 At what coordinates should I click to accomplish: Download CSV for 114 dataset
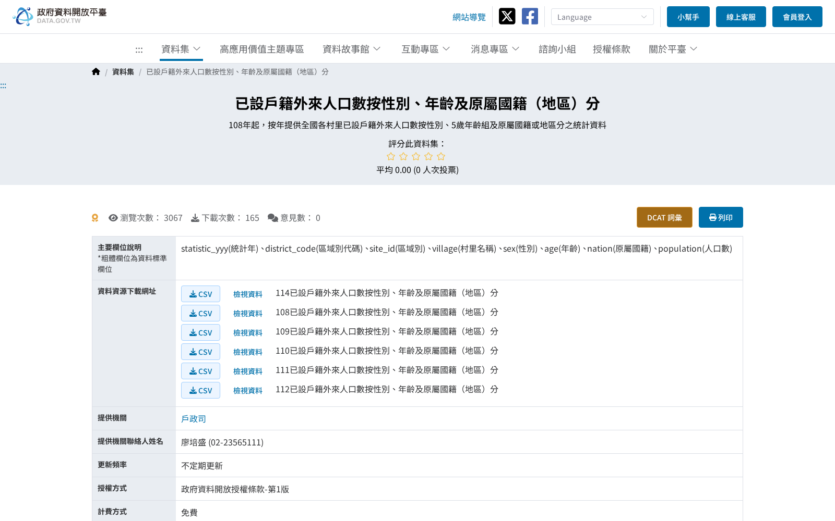pos(200,294)
